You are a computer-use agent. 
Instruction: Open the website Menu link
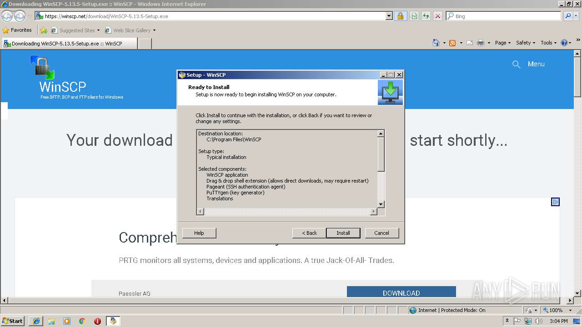coord(536,64)
